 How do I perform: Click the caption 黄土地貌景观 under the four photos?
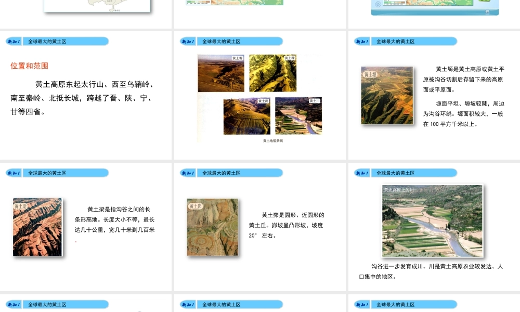pos(273,141)
